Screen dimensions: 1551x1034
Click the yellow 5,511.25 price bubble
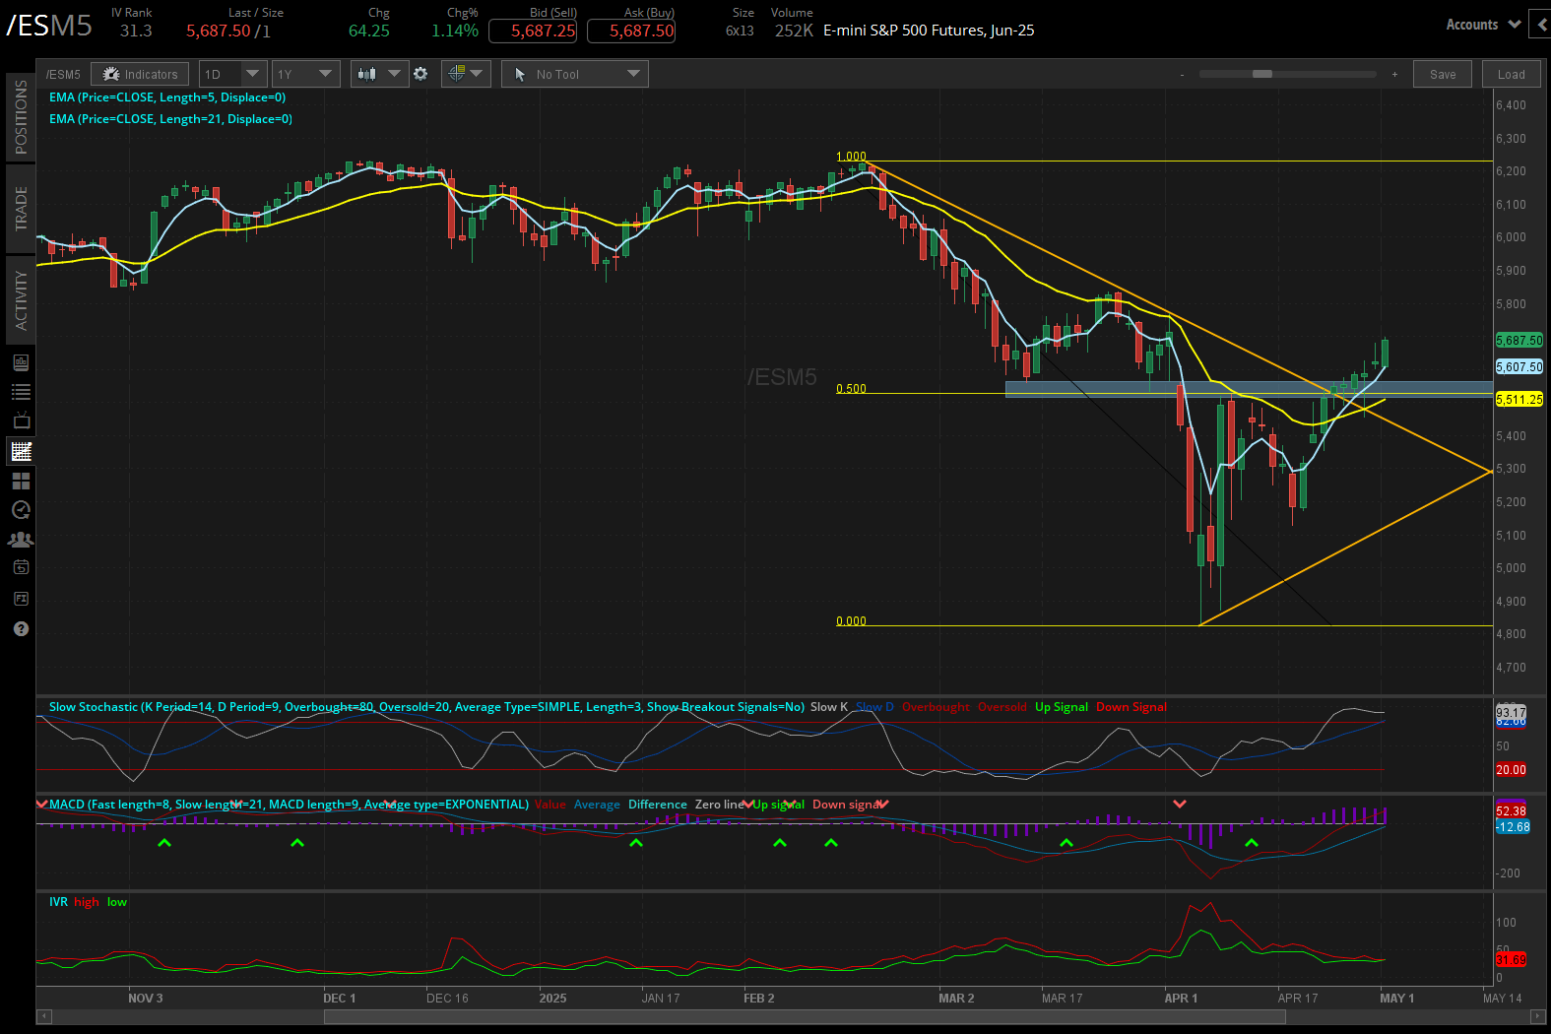click(1519, 400)
